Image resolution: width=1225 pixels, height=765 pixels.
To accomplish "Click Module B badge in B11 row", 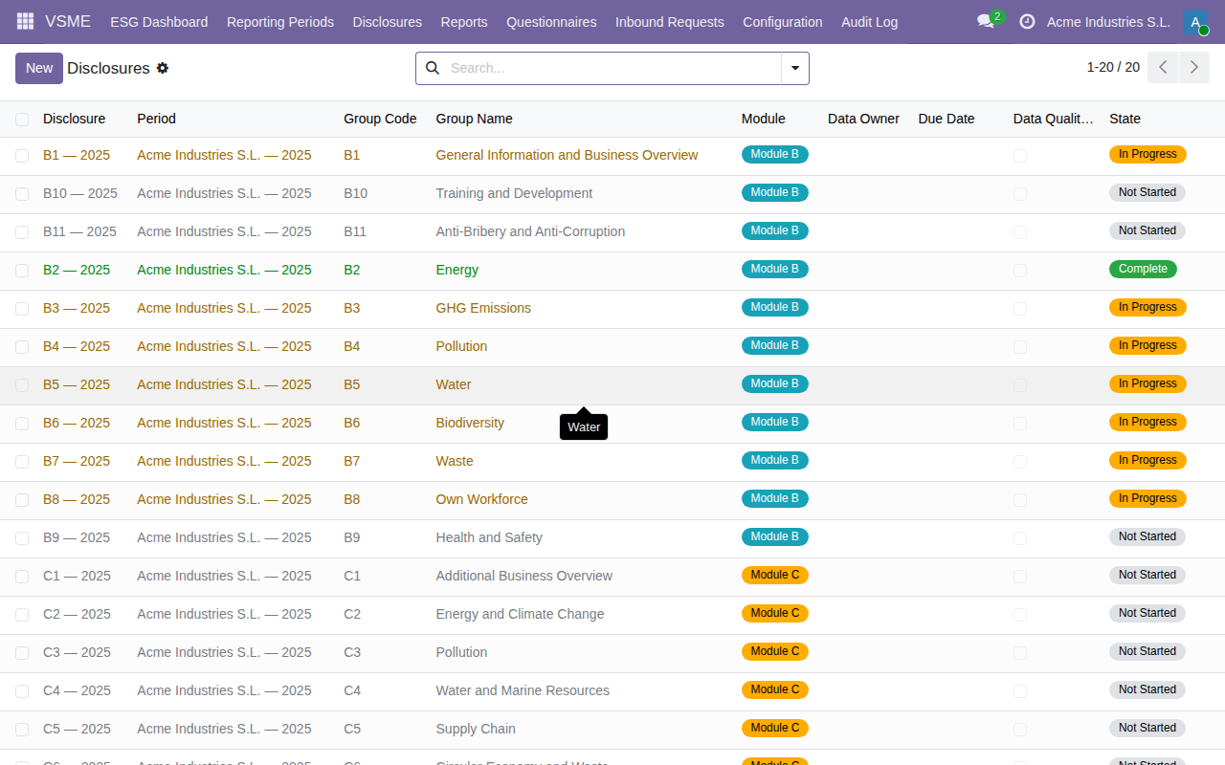I will pyautogui.click(x=775, y=230).
